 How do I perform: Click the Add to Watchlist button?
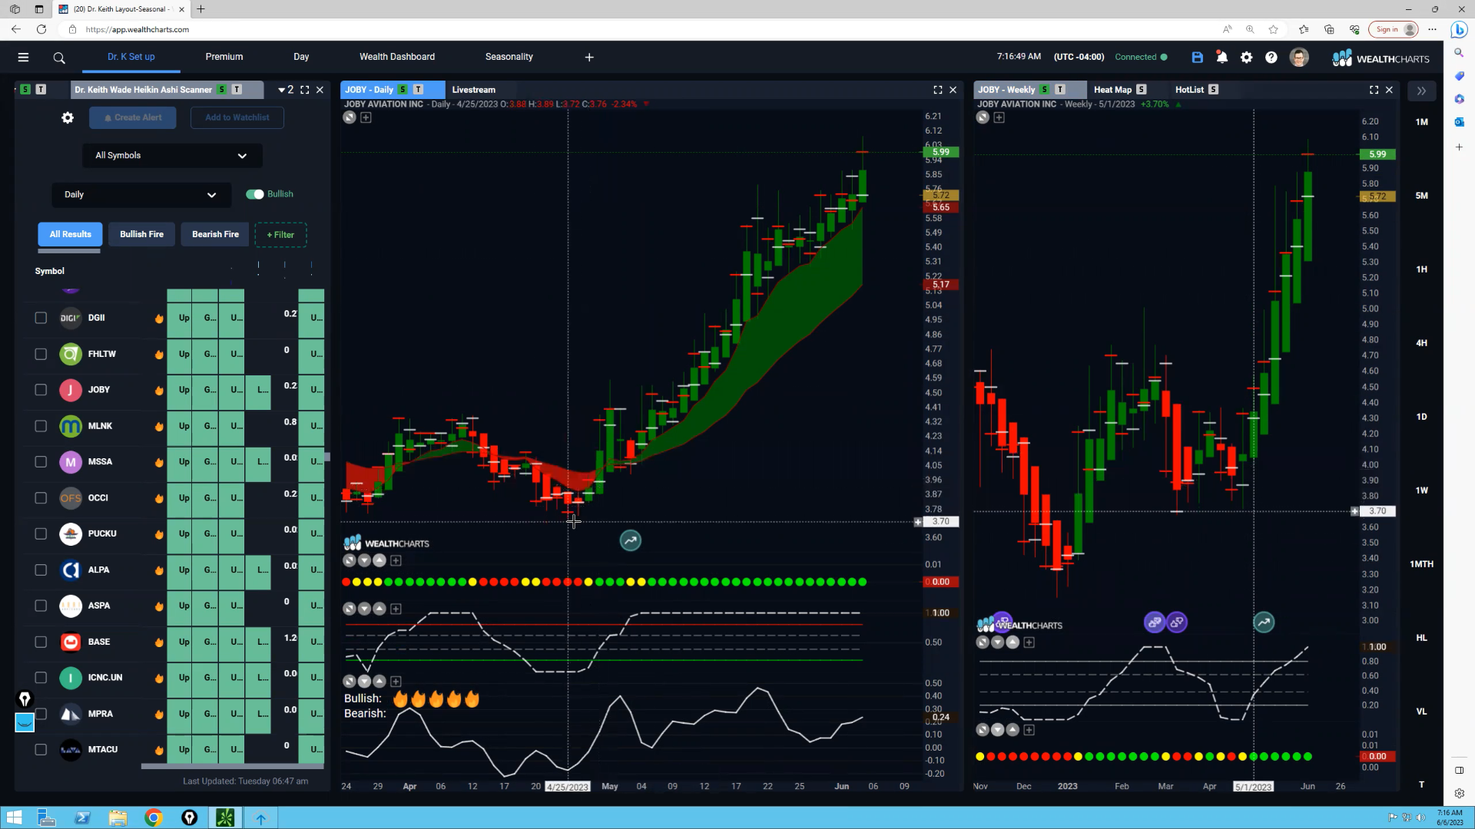click(237, 117)
